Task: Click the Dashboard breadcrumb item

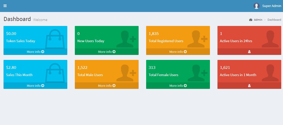Action: coord(274,20)
